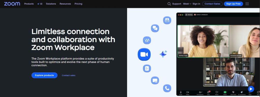260x97 pixels.
Task: Click the AI Companion sparkle icon in hero
Action: (x=163, y=54)
